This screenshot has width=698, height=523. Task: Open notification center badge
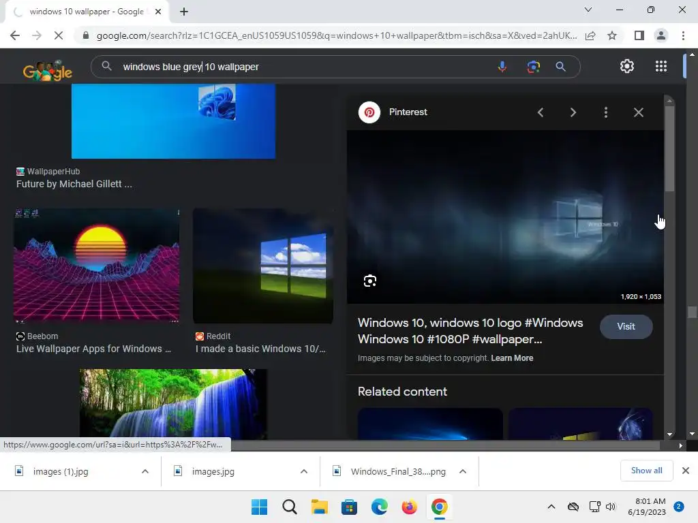679,507
